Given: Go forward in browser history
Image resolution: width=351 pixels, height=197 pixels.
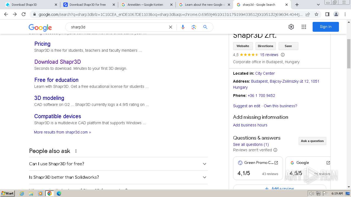Looking at the screenshot, I should pyautogui.click(x=15, y=14).
